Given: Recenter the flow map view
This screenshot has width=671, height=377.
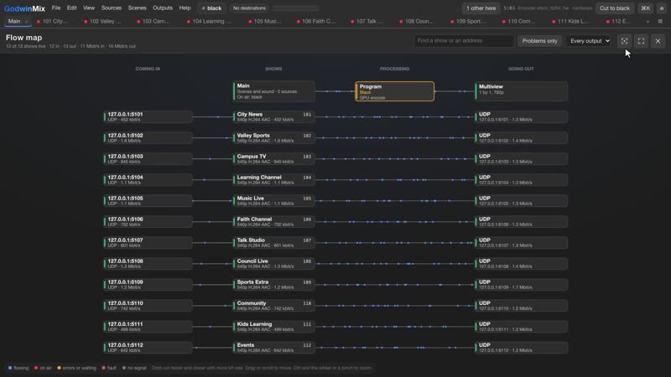Looking at the screenshot, I should (x=624, y=41).
